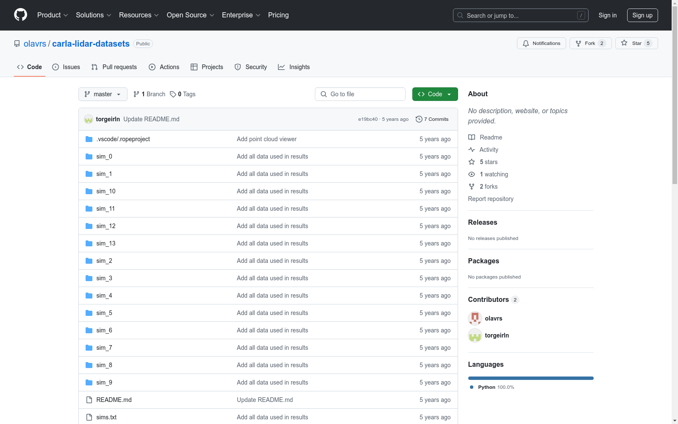
Task: Click the Releases heading link
Action: click(x=483, y=222)
